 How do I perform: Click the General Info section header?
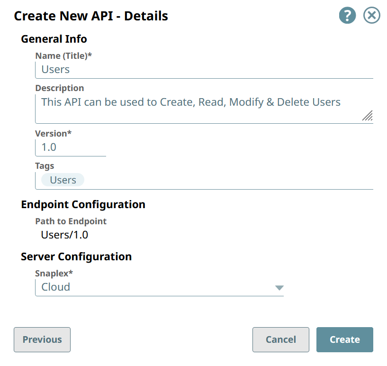click(54, 39)
